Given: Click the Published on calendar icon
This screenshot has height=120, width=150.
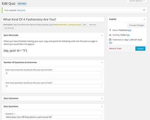Looking at the screenshot, I should 110,40.
